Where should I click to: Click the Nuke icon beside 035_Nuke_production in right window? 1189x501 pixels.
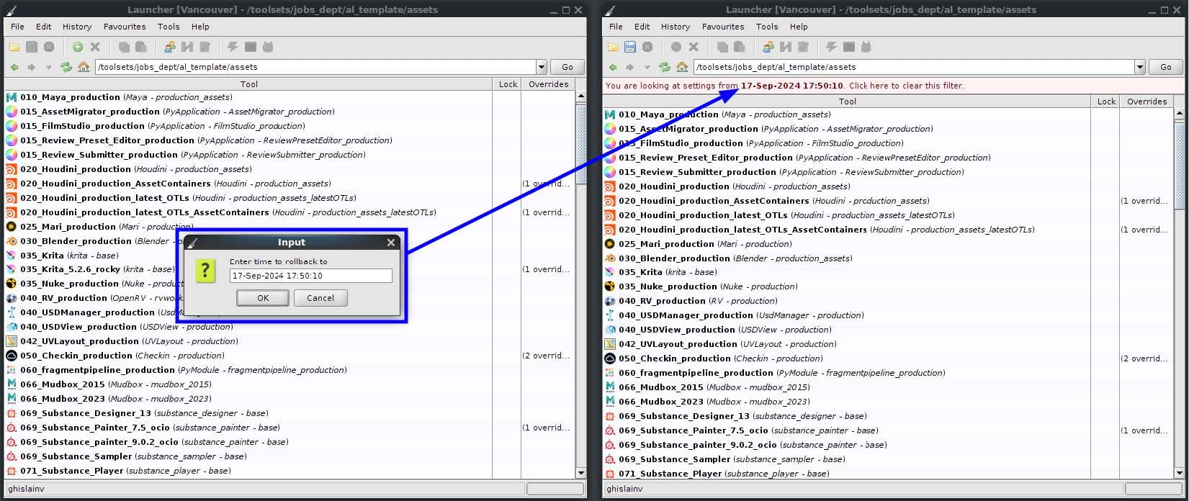[x=610, y=286]
